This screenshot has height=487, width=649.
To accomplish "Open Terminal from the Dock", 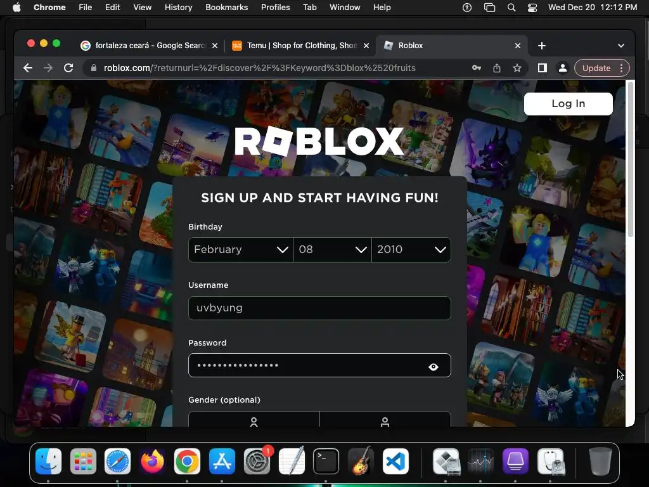I will (326, 462).
